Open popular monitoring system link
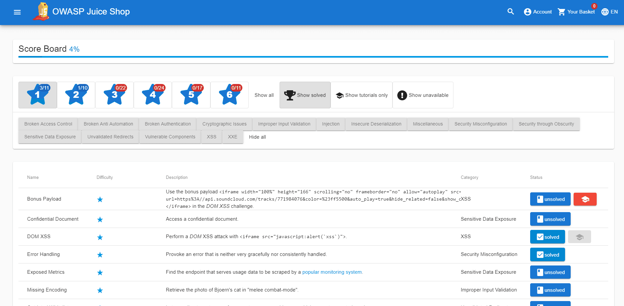This screenshot has width=624, height=306. click(332, 272)
